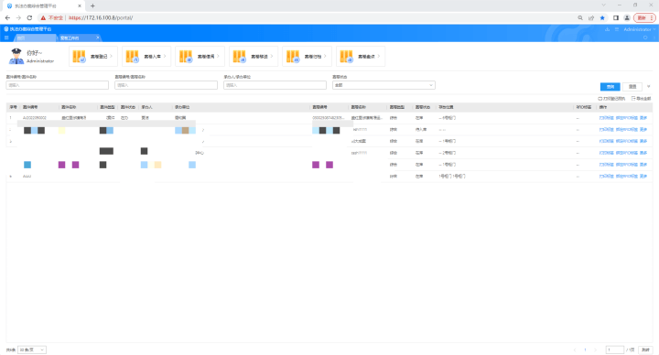Click the 一2号柜门 location cell
659x355 pixels.
(x=447, y=153)
